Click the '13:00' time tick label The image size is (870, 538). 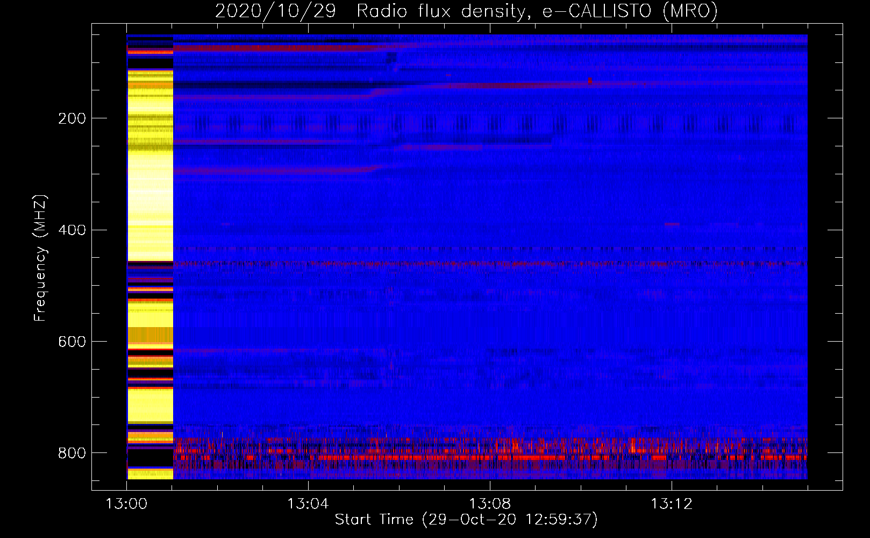click(126, 504)
